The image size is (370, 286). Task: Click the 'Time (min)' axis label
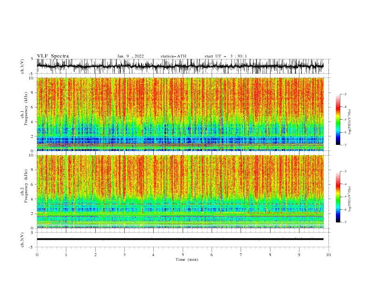coord(187,259)
